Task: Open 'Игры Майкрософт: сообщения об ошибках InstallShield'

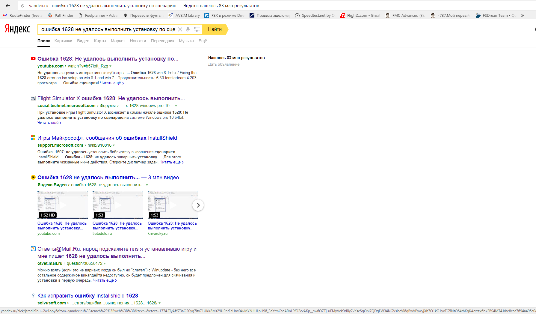Action: coord(107,138)
